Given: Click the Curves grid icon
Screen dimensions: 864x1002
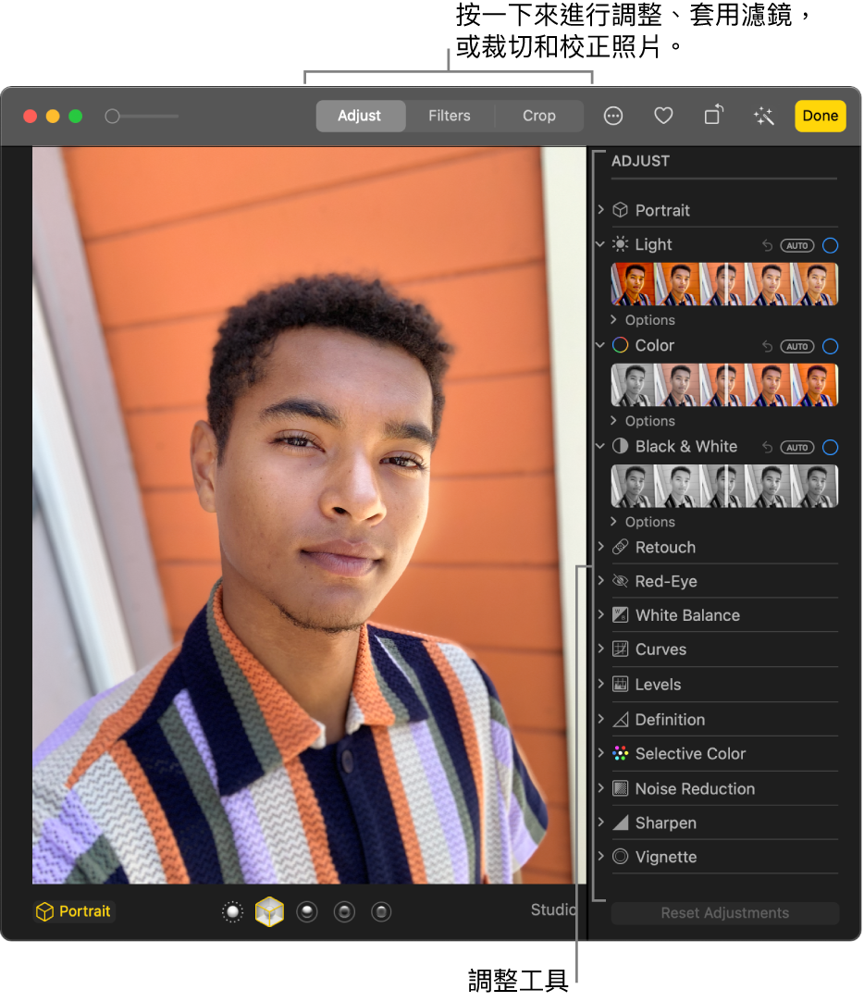Looking at the screenshot, I should pos(620,649).
